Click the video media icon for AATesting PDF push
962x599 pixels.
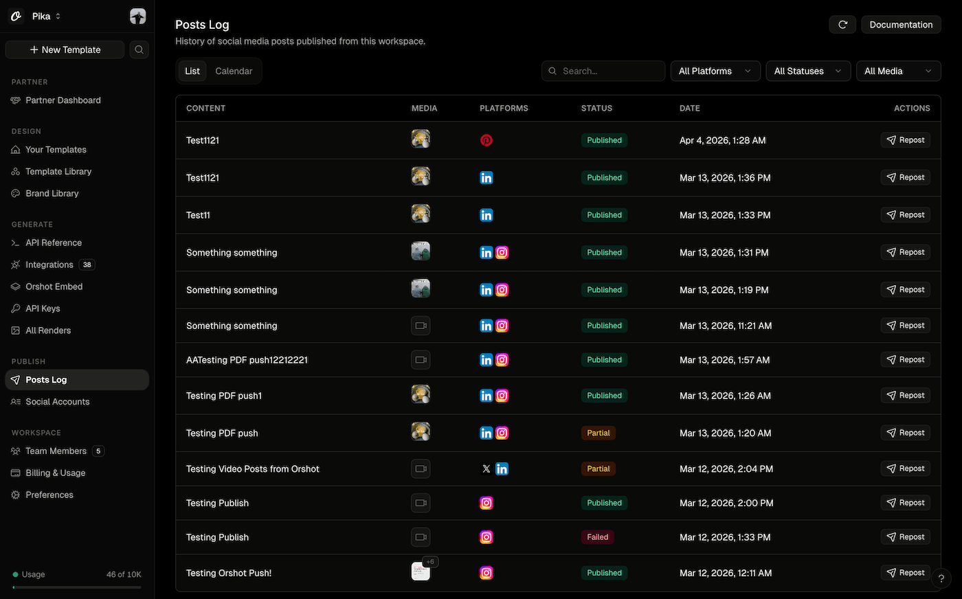(x=421, y=360)
